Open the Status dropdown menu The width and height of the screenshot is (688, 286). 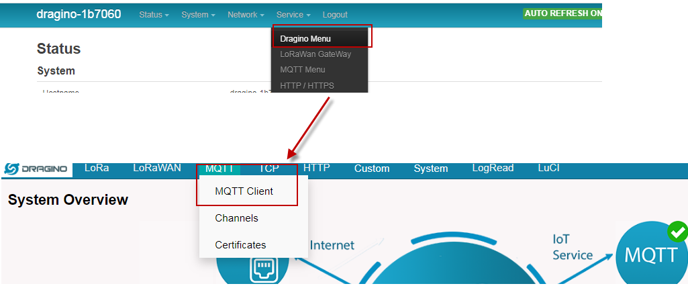tap(154, 15)
